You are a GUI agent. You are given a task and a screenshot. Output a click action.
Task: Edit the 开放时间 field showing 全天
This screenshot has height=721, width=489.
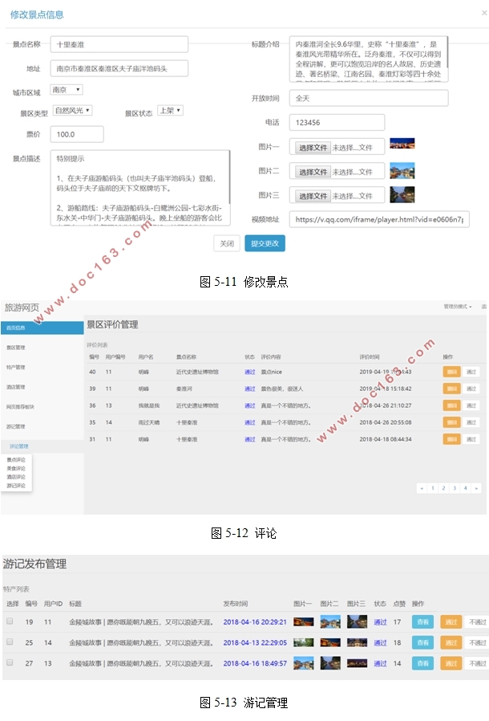coord(369,98)
